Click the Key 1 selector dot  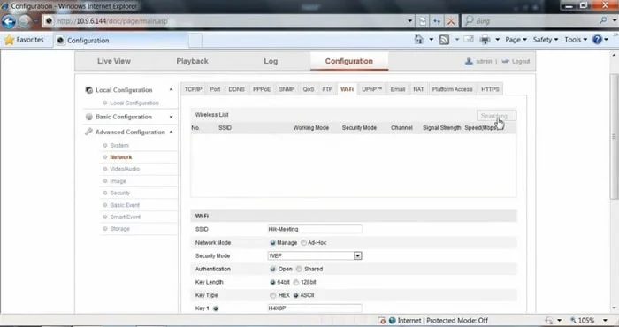click(216, 308)
